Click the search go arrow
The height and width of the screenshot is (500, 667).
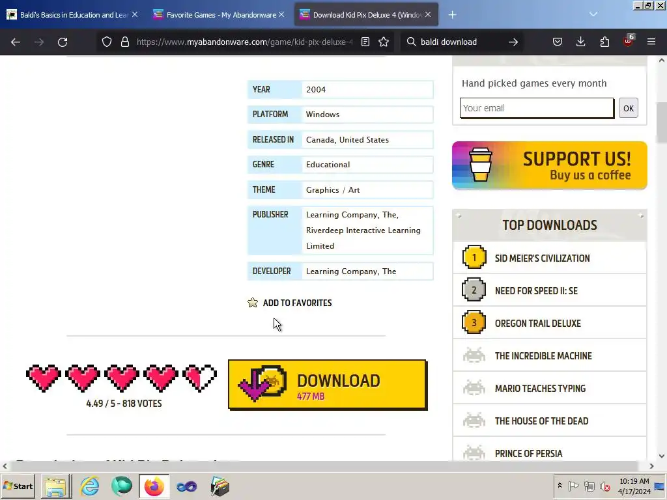(x=513, y=42)
